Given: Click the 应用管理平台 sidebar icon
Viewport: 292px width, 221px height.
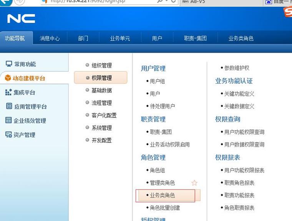Looking at the screenshot, I should (8, 106).
